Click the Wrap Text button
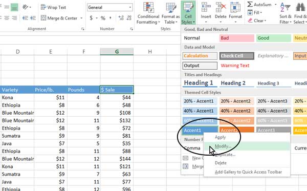The height and width of the screenshot is (191, 307). [x=53, y=8]
